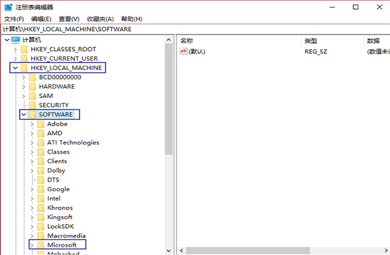Open the 帮助(H) menu

(x=132, y=19)
